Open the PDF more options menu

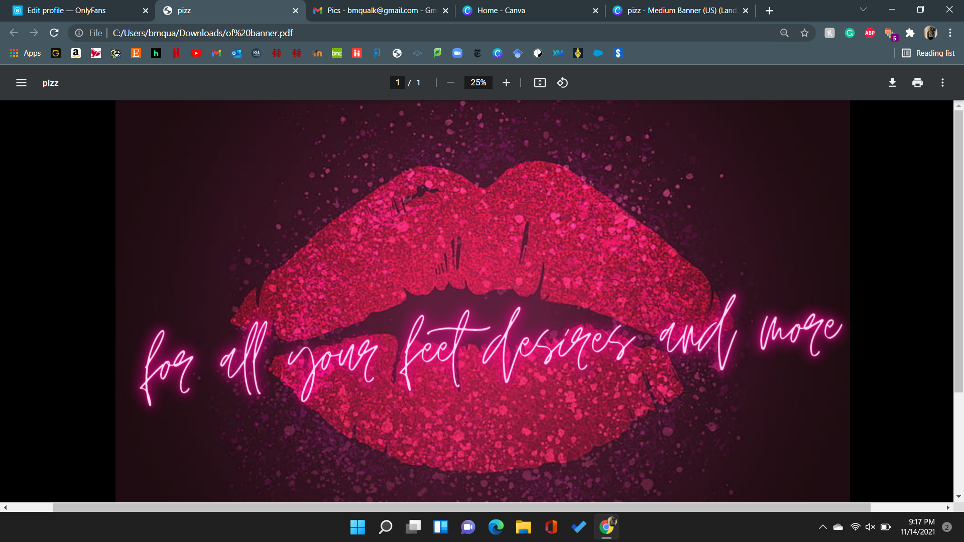943,82
